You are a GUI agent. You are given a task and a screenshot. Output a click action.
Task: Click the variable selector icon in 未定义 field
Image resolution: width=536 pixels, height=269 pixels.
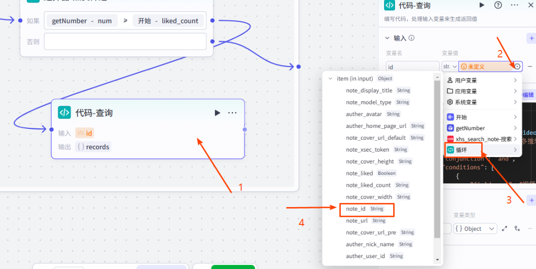click(x=518, y=66)
